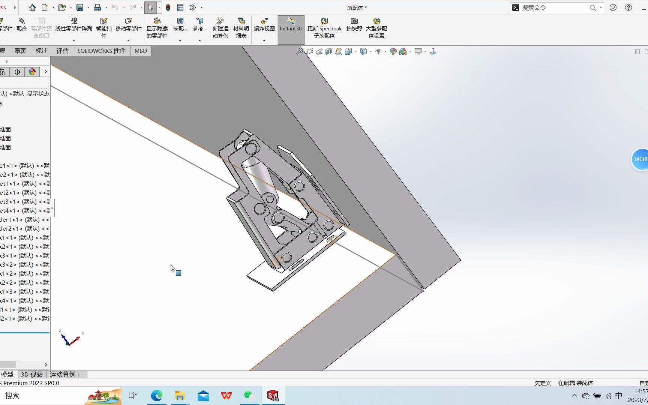Open dropdown arrow next to the New icon
648x405 pixels.
[53, 7]
